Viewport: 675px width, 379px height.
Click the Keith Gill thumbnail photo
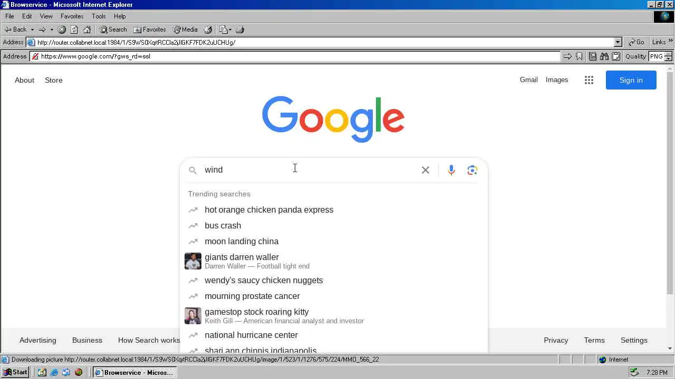[x=193, y=316]
